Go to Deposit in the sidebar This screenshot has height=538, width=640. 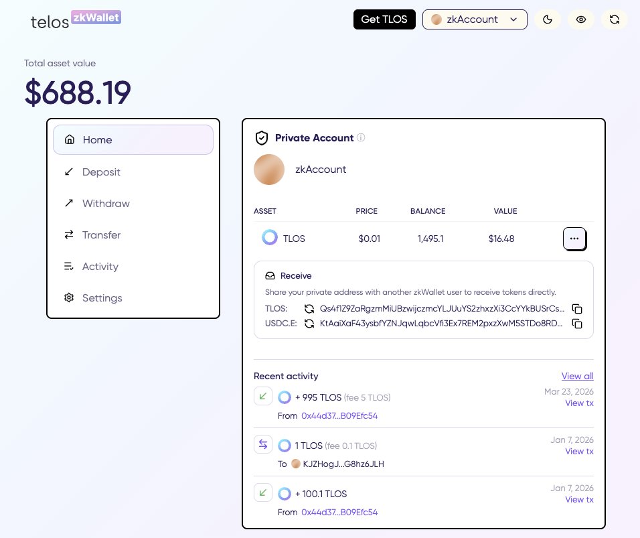click(x=133, y=172)
